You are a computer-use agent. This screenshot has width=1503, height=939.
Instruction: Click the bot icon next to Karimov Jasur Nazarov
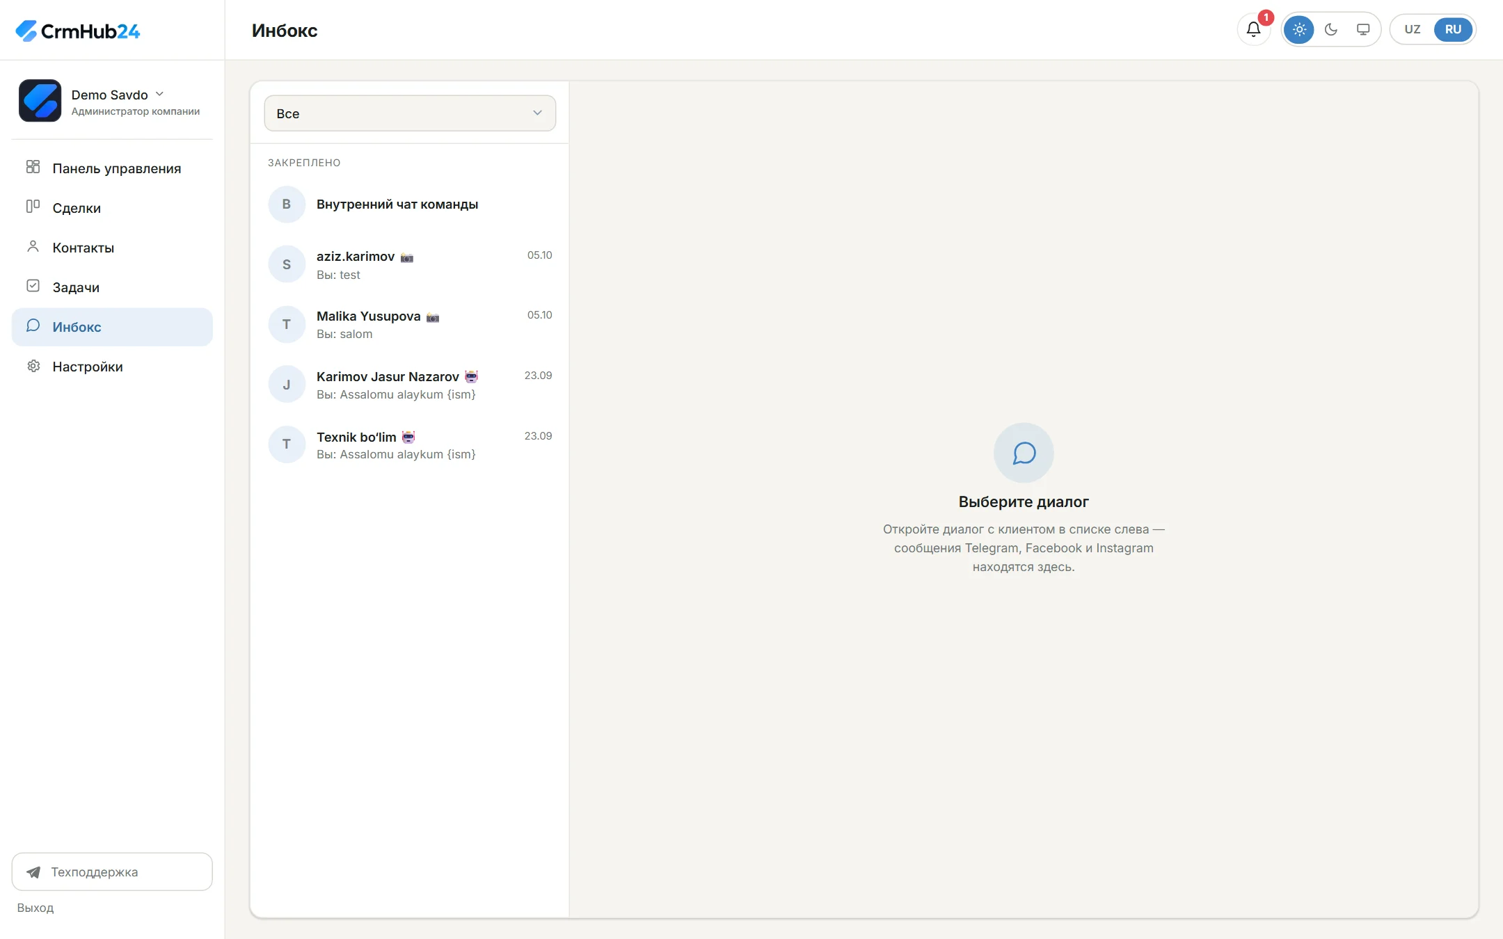click(472, 376)
